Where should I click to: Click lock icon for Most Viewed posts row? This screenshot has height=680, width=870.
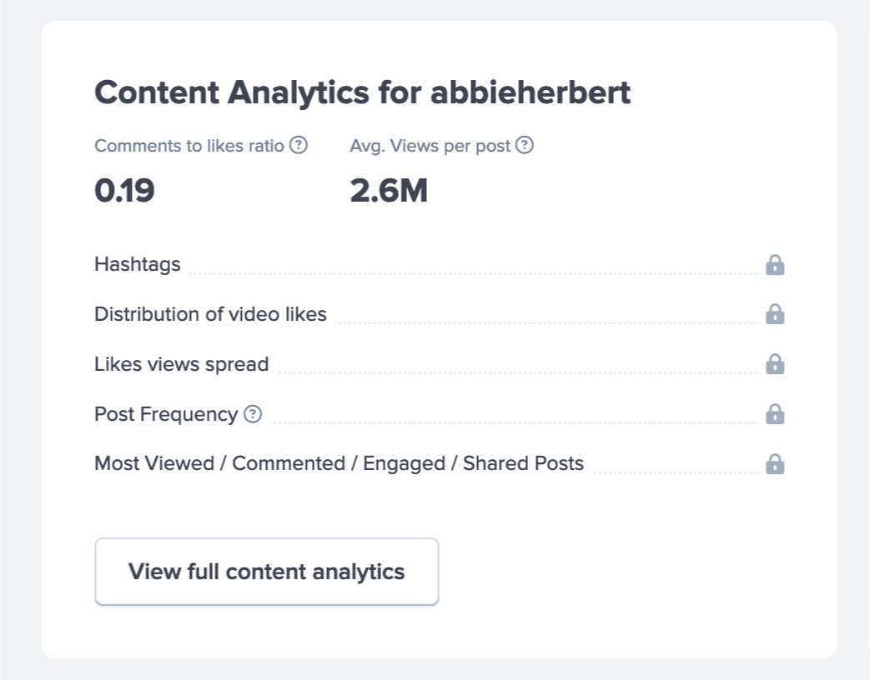pos(775,464)
